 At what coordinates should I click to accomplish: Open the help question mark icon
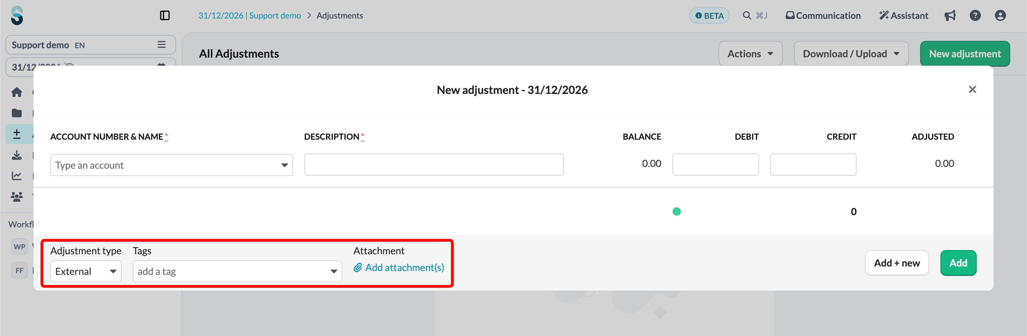pyautogui.click(x=975, y=16)
